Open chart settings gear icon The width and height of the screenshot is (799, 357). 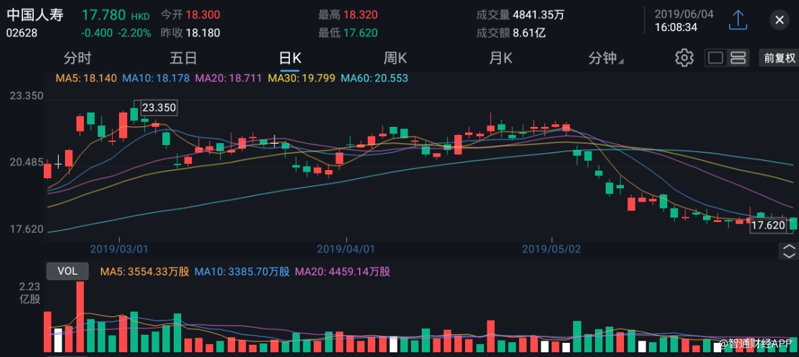[684, 58]
